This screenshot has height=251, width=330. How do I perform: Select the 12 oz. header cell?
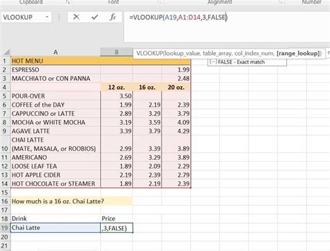point(116,87)
